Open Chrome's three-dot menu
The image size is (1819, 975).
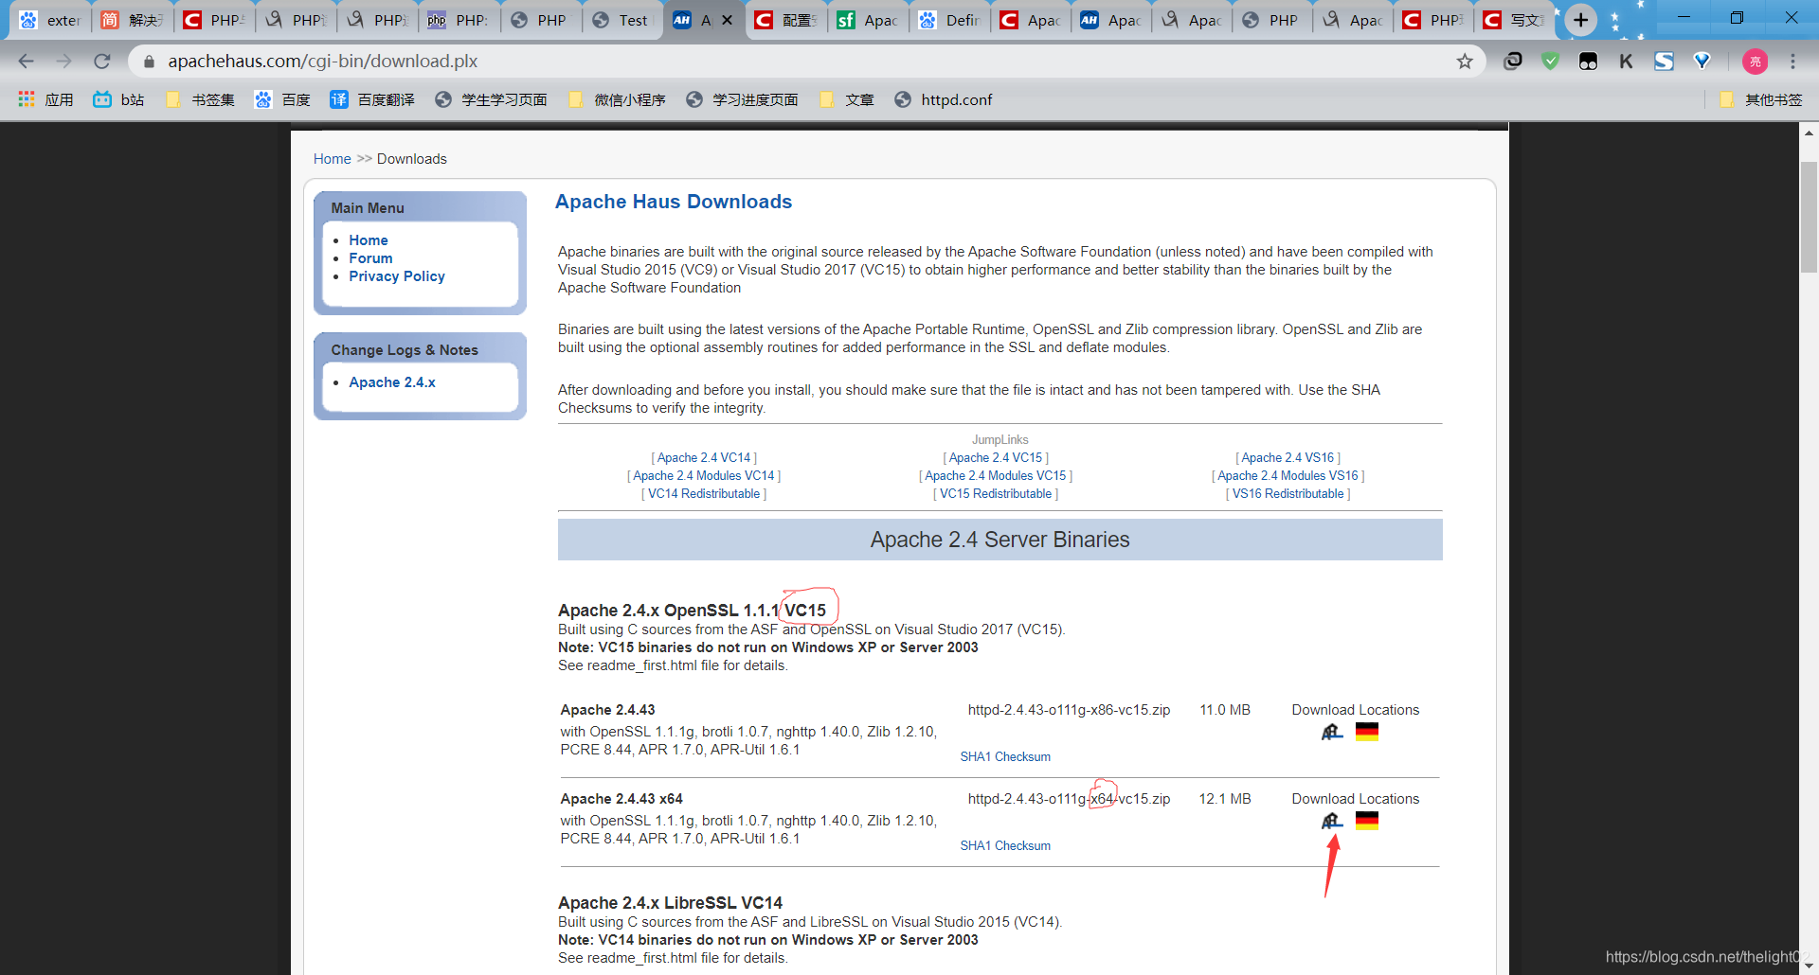pos(1792,62)
